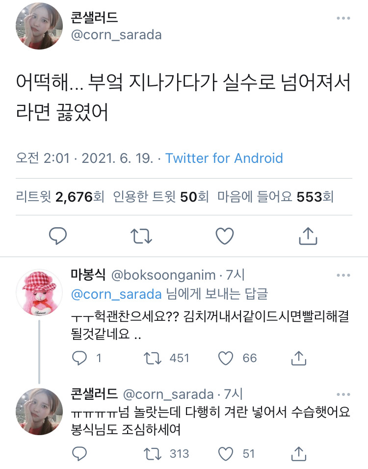Open the Twitter for Android source link
The image size is (368, 469).
pyautogui.click(x=224, y=158)
